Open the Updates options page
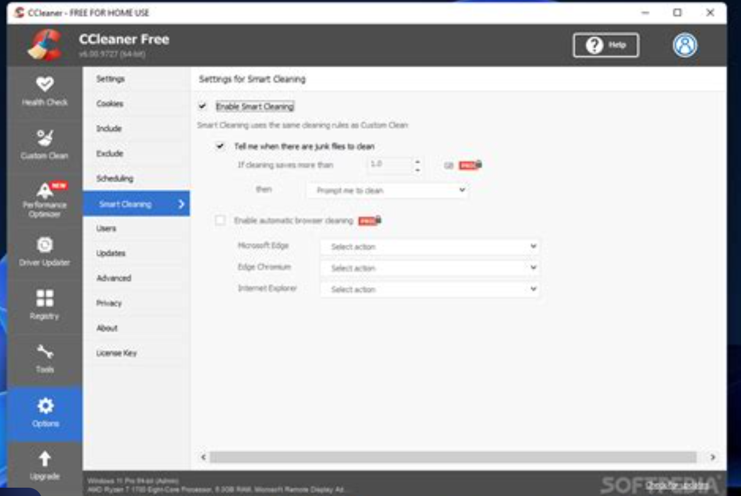The width and height of the screenshot is (741, 496). [x=136, y=253]
